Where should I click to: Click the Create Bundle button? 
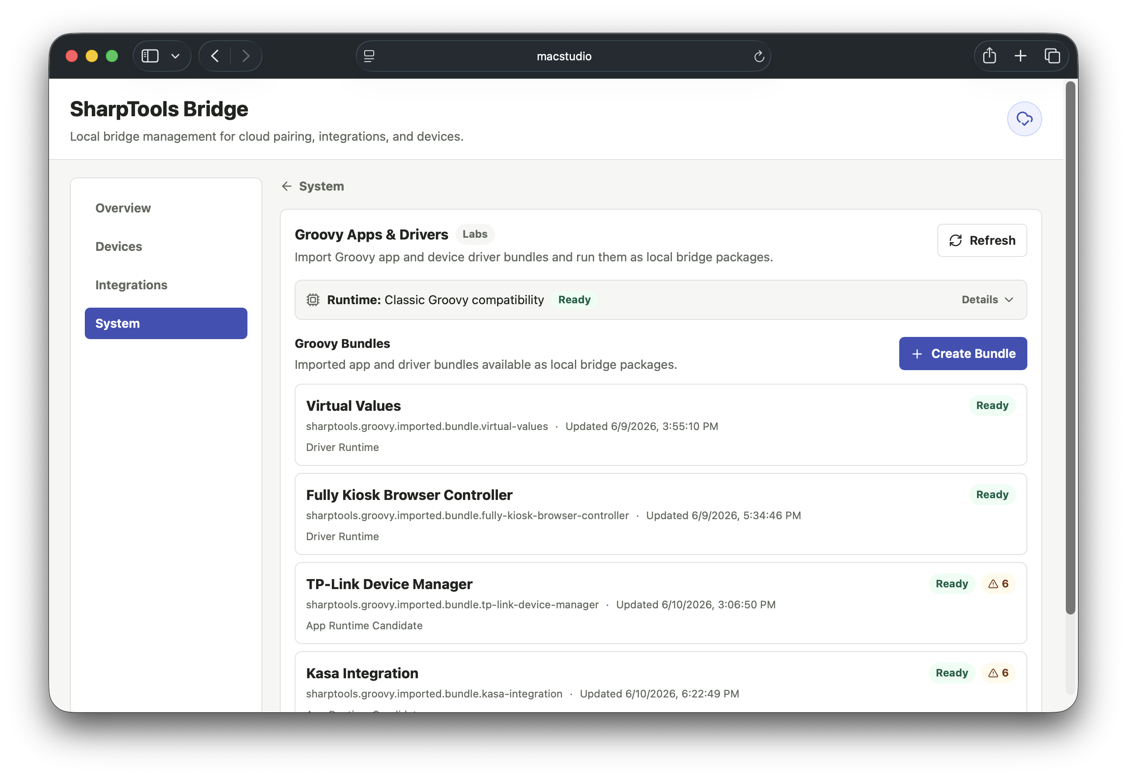tap(962, 354)
